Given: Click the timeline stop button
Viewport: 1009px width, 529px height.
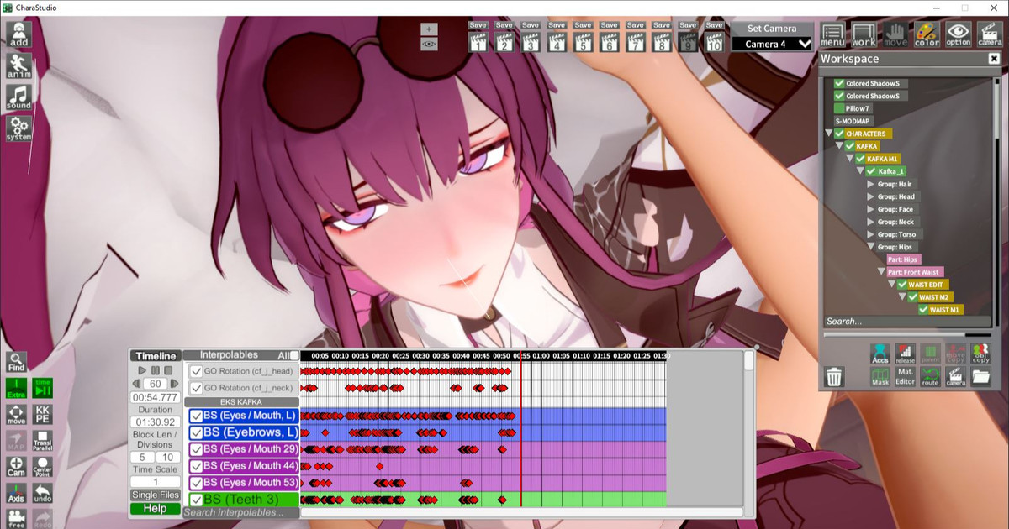Looking at the screenshot, I should point(168,370).
